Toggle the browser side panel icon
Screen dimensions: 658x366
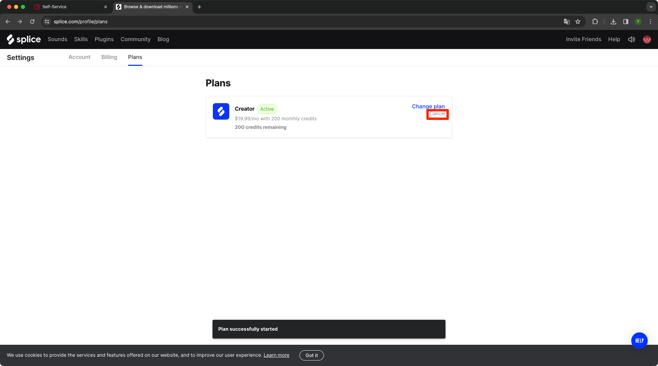coord(625,22)
